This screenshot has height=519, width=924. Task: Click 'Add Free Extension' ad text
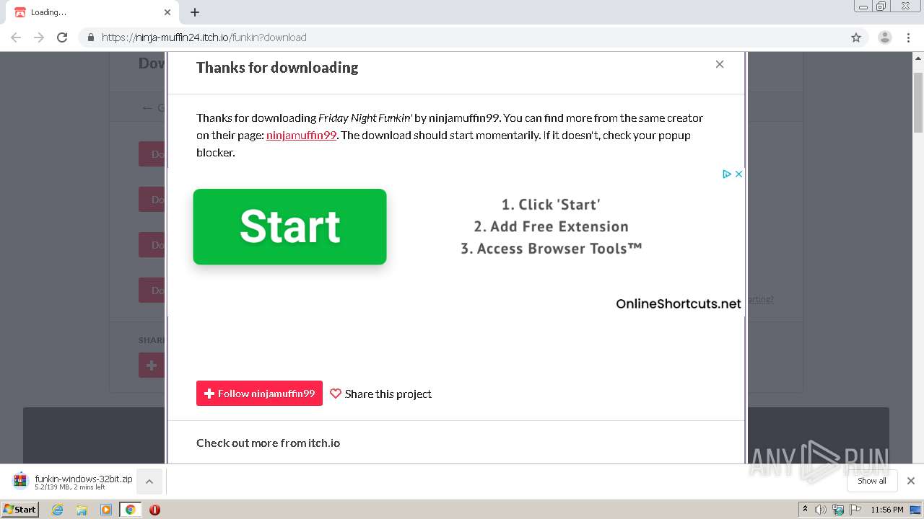(x=552, y=226)
